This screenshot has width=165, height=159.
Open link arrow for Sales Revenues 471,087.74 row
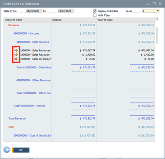coord(16,50)
